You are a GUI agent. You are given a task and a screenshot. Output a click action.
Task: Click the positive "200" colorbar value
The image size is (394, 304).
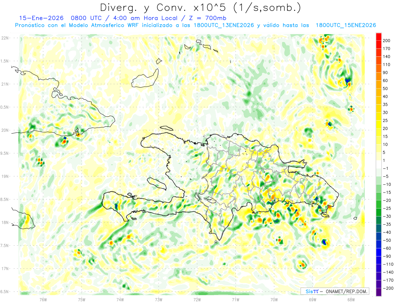coord(386,41)
